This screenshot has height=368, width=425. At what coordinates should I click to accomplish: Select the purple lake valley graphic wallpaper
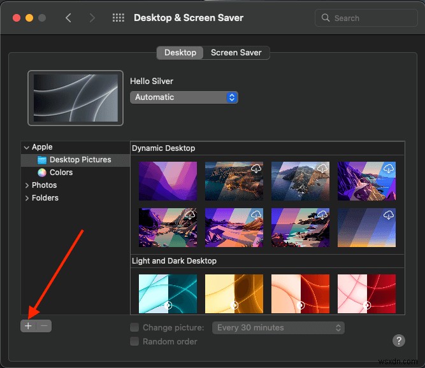[168, 227]
